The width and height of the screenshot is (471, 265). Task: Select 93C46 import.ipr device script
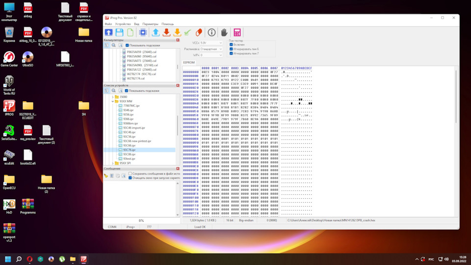pos(134,128)
